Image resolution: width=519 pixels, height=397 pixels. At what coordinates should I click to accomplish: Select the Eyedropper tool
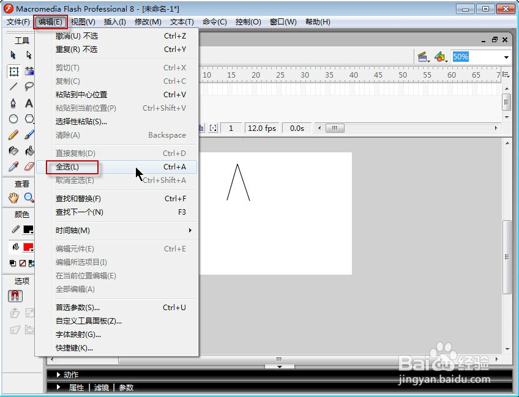coord(13,166)
